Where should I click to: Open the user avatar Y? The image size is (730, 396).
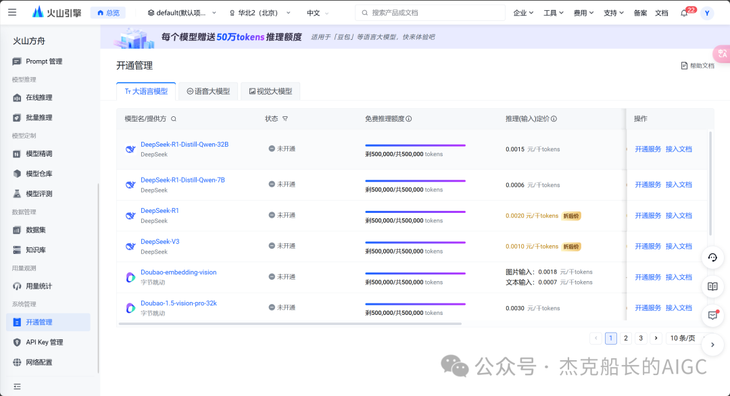(707, 13)
